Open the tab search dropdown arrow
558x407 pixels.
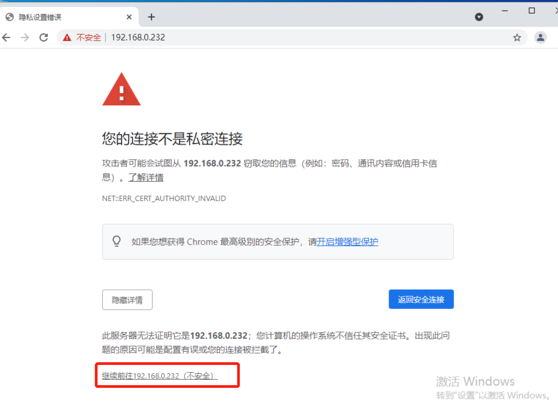point(479,17)
